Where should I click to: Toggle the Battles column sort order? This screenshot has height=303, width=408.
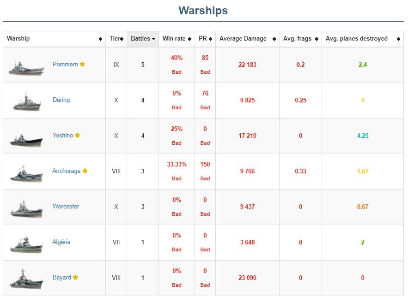[x=143, y=39]
